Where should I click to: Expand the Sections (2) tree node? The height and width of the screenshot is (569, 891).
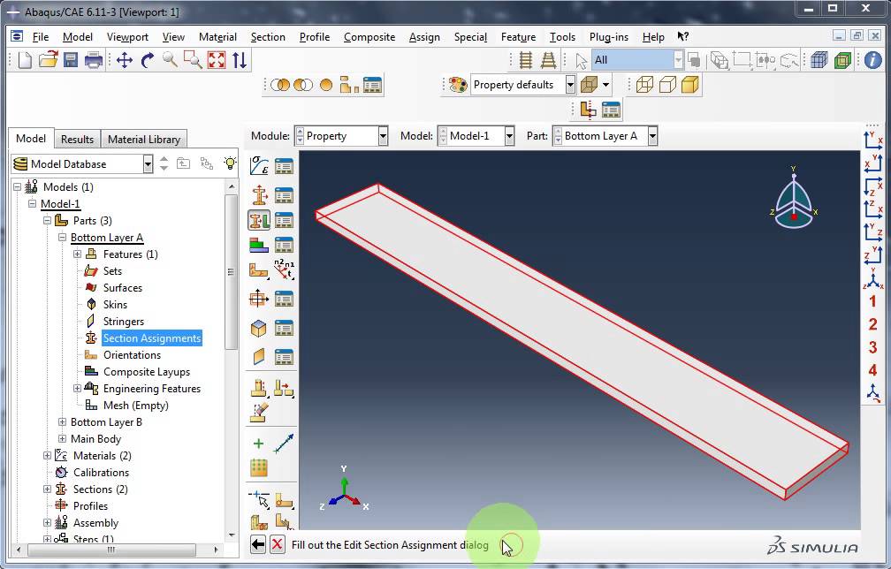tap(47, 489)
